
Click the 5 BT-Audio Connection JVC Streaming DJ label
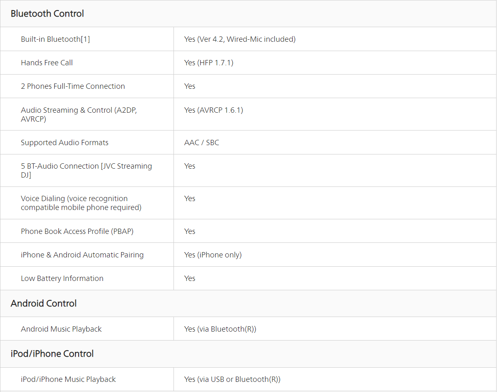pos(86,170)
